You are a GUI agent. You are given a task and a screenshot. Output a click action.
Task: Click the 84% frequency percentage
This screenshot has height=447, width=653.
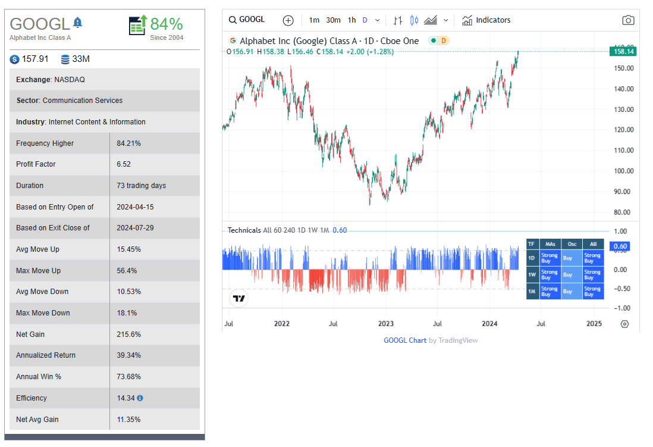pyautogui.click(x=166, y=24)
